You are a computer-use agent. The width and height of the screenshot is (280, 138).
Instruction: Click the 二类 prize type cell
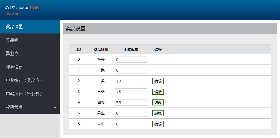[x=101, y=81]
